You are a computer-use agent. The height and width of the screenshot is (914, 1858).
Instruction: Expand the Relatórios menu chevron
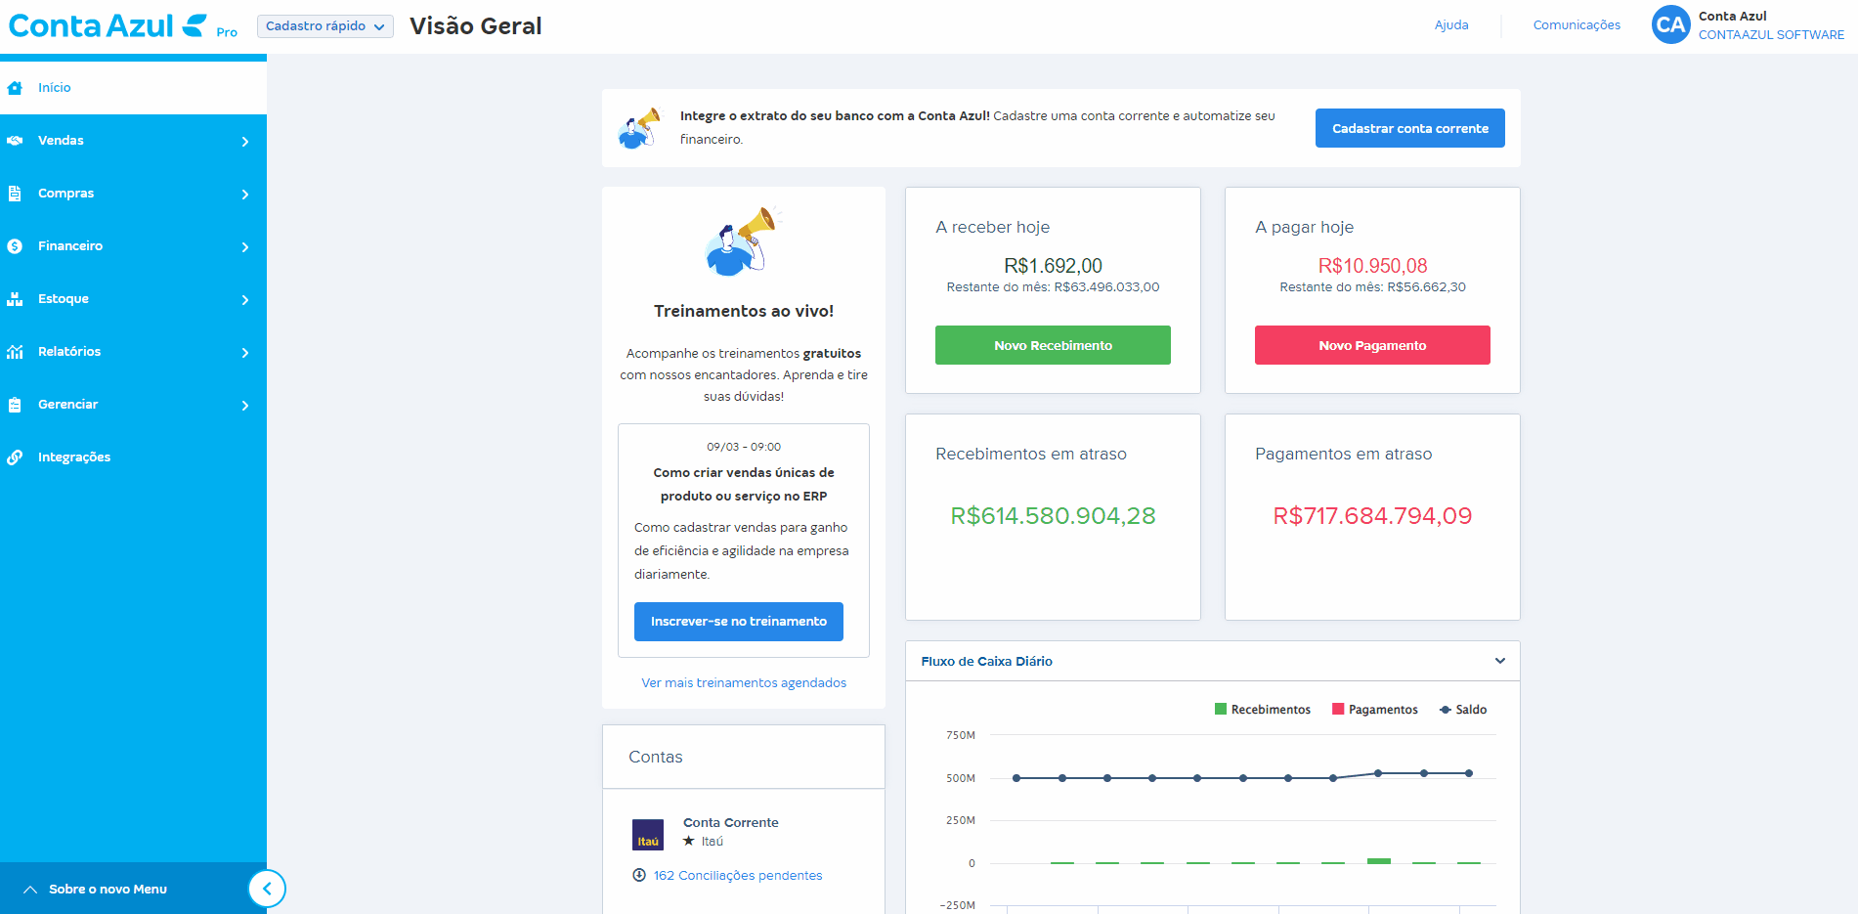245,353
